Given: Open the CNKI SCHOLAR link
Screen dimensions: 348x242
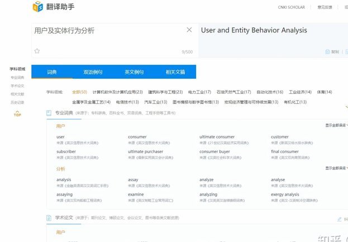Looking at the screenshot, I should click(291, 7).
